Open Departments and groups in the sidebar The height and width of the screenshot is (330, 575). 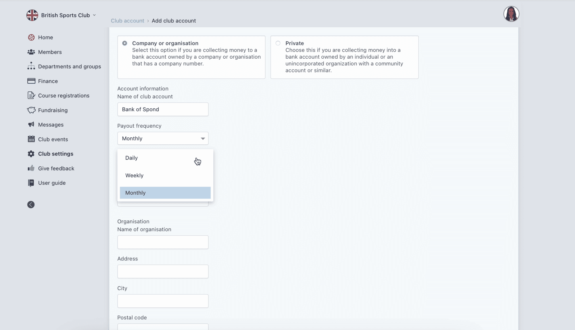(31, 66)
